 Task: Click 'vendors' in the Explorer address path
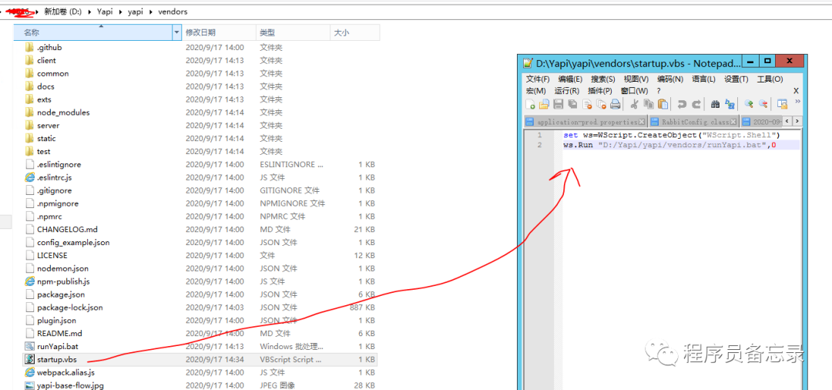[173, 11]
